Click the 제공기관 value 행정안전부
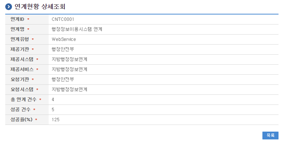The image size is (283, 145). click(63, 49)
